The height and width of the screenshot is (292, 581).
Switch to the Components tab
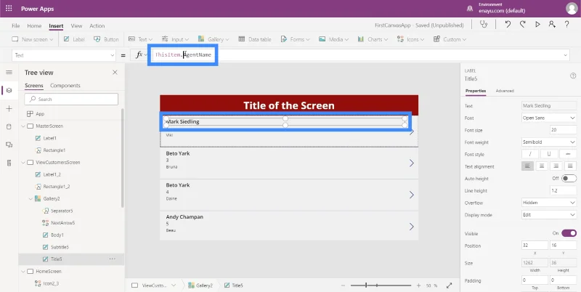(x=65, y=86)
